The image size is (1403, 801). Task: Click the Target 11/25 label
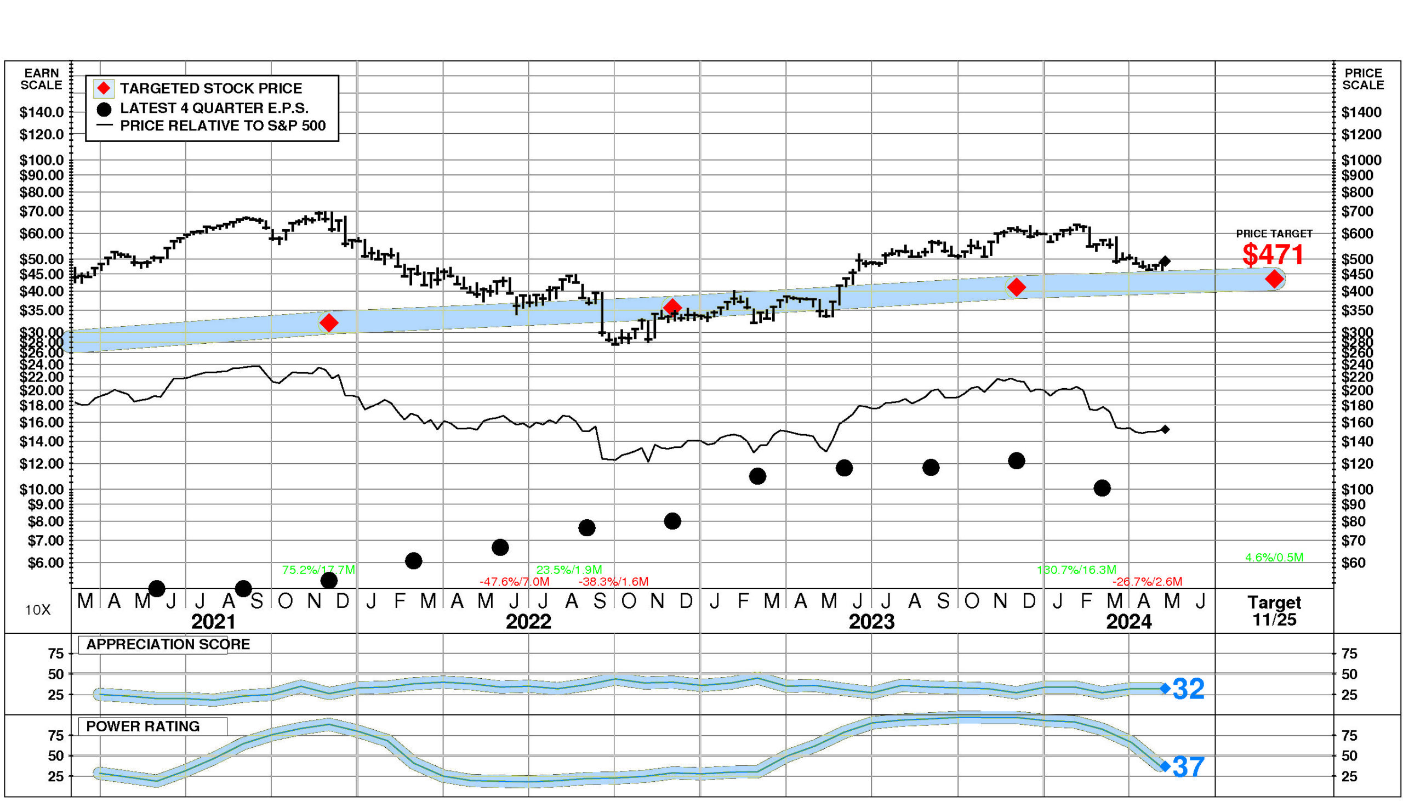(x=1274, y=611)
